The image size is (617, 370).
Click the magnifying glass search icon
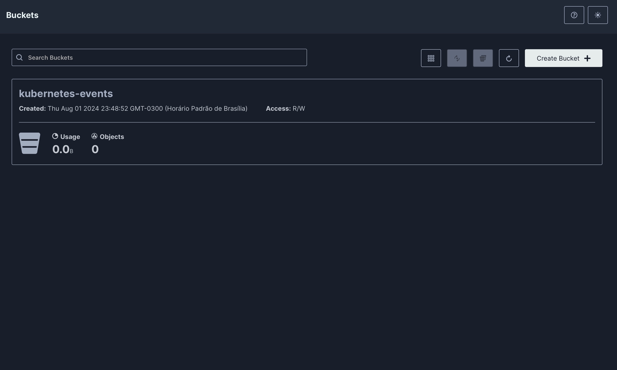[19, 58]
